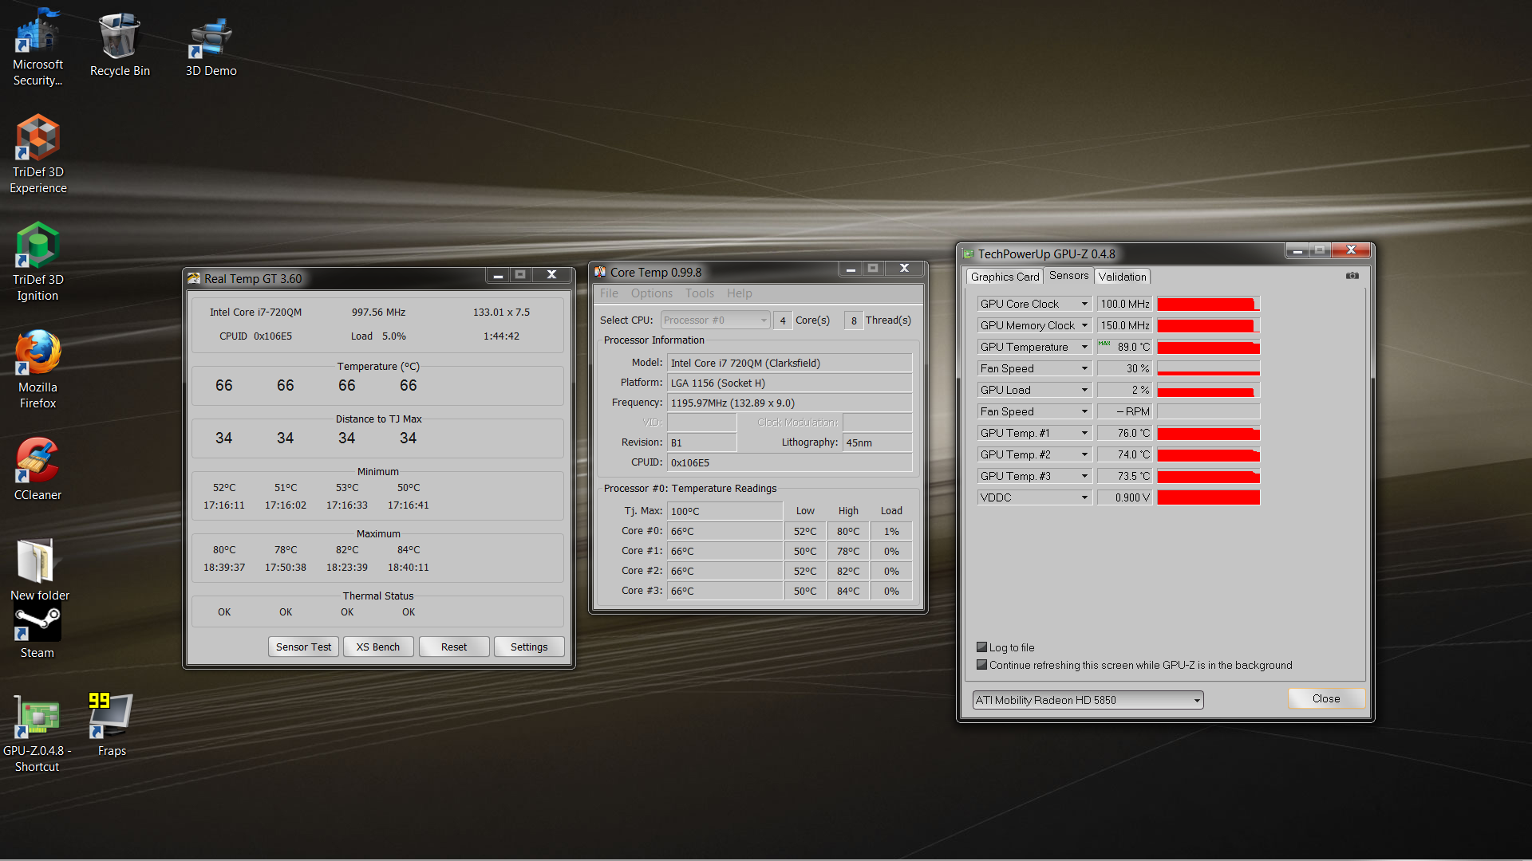Open the Recycle Bin icon
The width and height of the screenshot is (1532, 861).
pyautogui.click(x=120, y=45)
